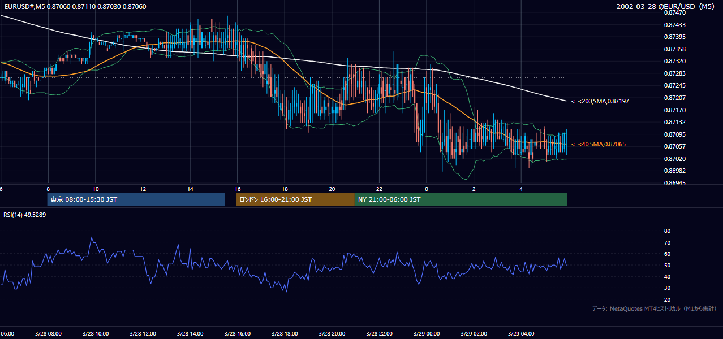723x339 pixels.
Task: Click the RSI 30 level label
Action: (x=667, y=288)
